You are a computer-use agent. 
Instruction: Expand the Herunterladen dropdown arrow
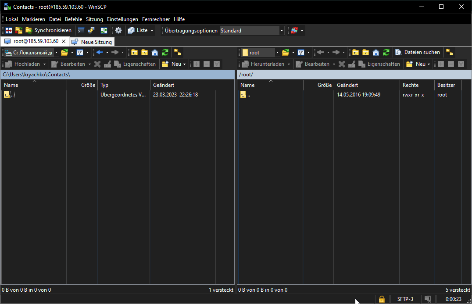pos(289,64)
